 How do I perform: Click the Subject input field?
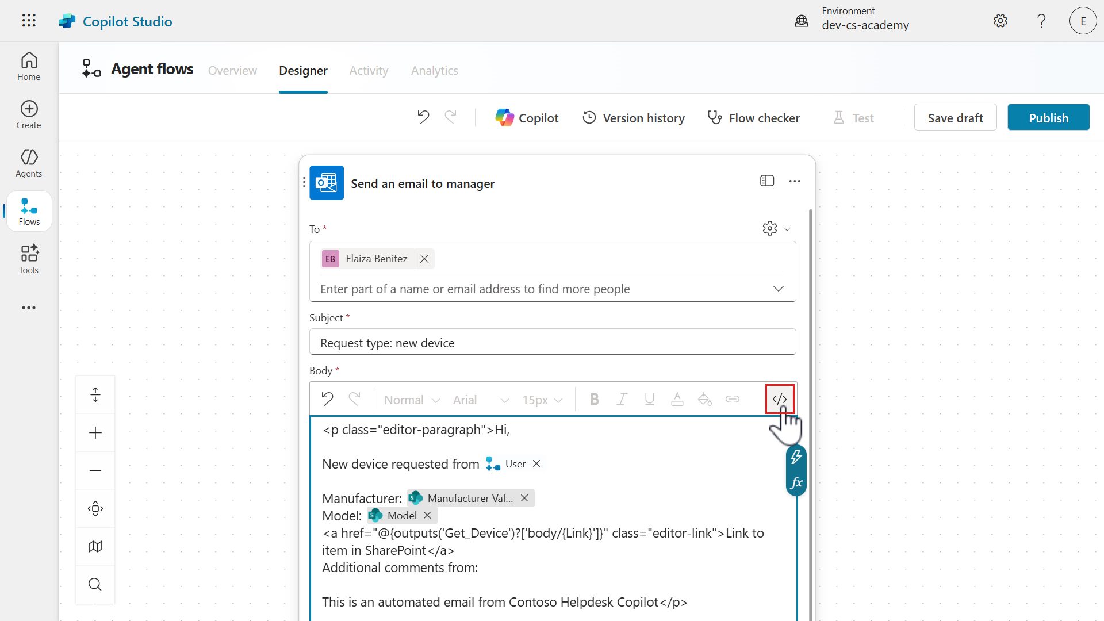[552, 343]
